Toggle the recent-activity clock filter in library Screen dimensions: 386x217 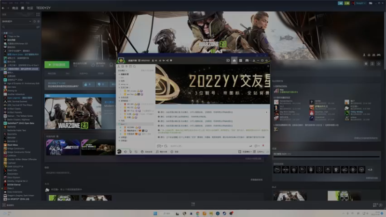[34, 21]
